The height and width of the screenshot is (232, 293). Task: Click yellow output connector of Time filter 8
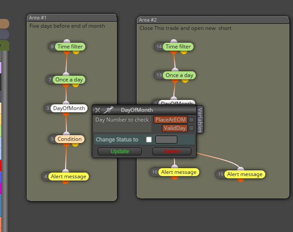pos(76,52)
